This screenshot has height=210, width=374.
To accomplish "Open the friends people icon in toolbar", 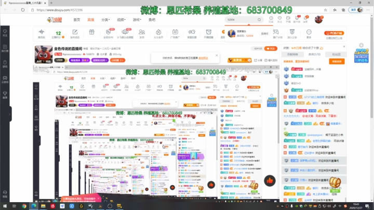I will [x=142, y=34].
